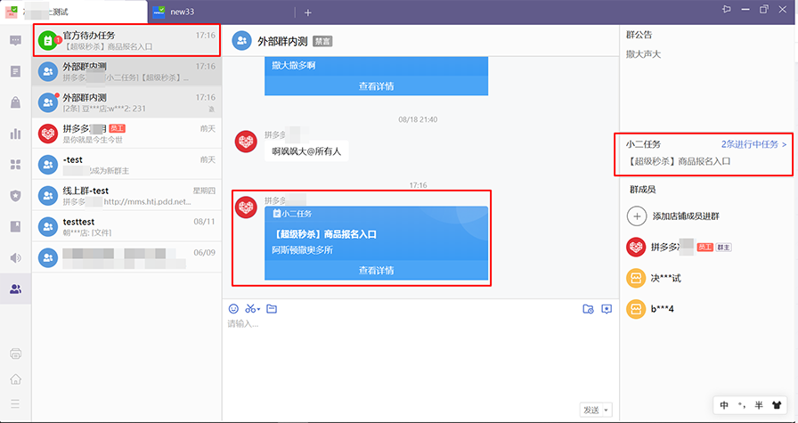
Task: Go to the home icon in sidebar
Action: (16, 378)
